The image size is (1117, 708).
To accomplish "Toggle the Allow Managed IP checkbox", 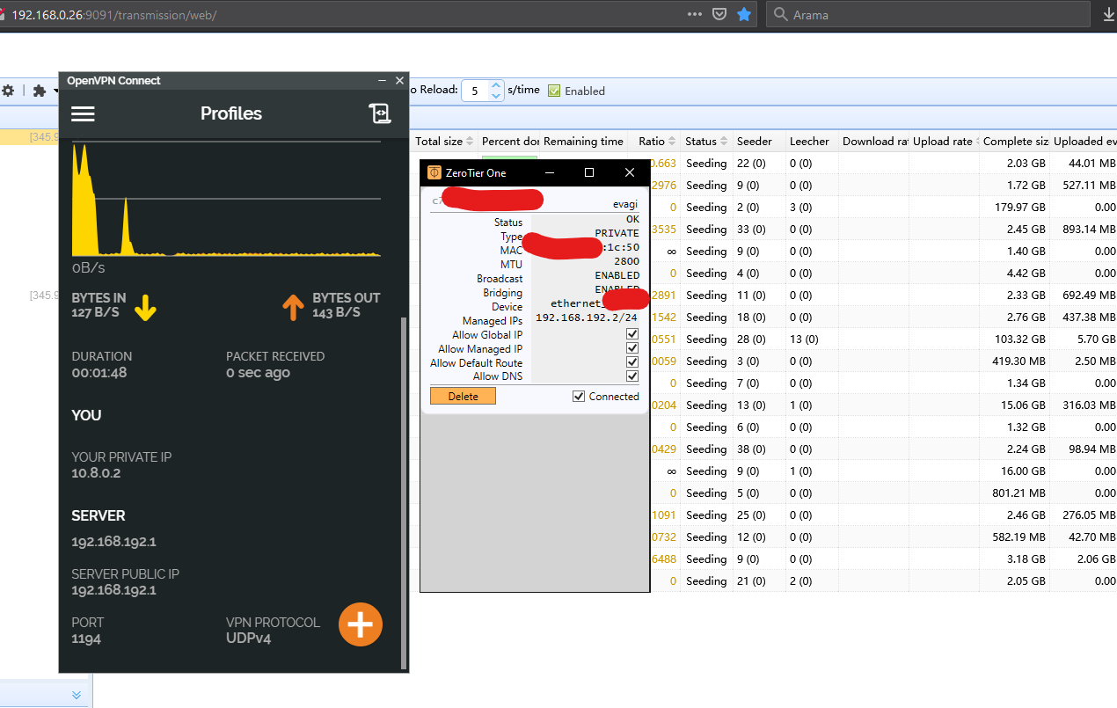I will pos(632,348).
